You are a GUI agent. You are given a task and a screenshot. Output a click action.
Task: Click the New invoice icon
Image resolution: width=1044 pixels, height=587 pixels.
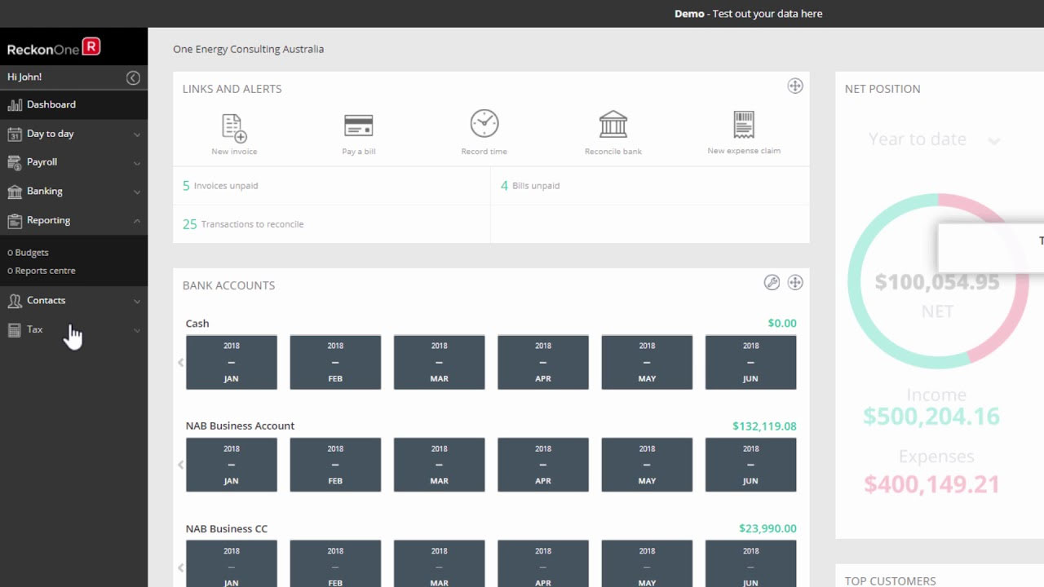(234, 128)
